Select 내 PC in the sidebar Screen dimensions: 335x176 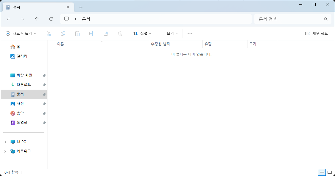(24, 142)
